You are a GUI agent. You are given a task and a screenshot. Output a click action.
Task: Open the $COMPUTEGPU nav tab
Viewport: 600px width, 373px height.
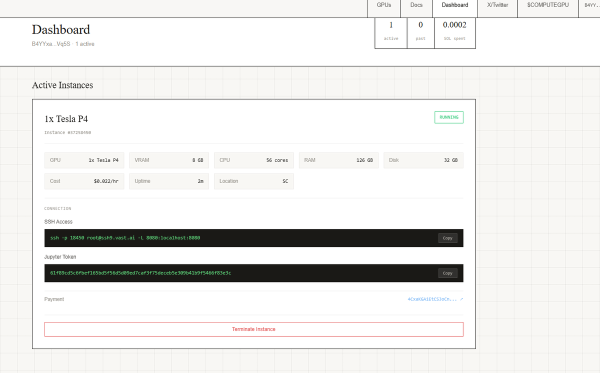548,5
